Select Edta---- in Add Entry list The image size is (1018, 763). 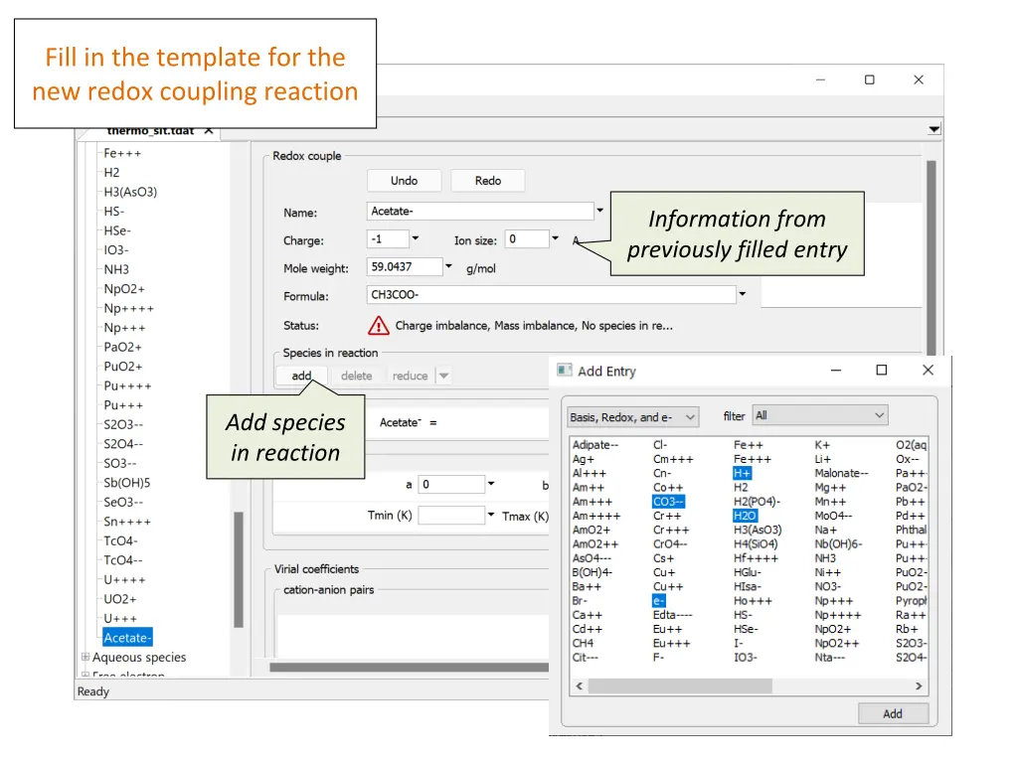673,615
